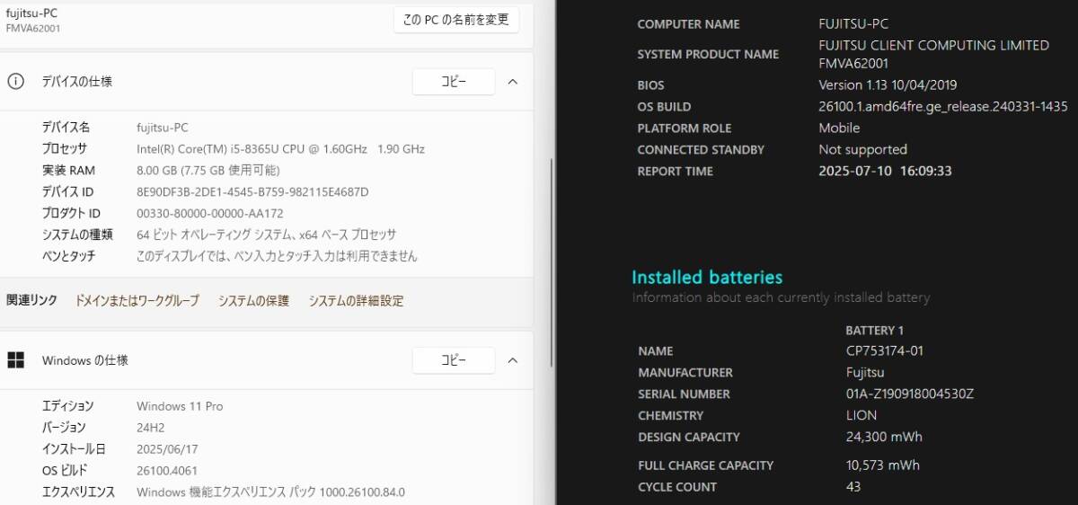1078x505 pixels.
Task: Select install date 2025/06/17
Action: point(166,449)
